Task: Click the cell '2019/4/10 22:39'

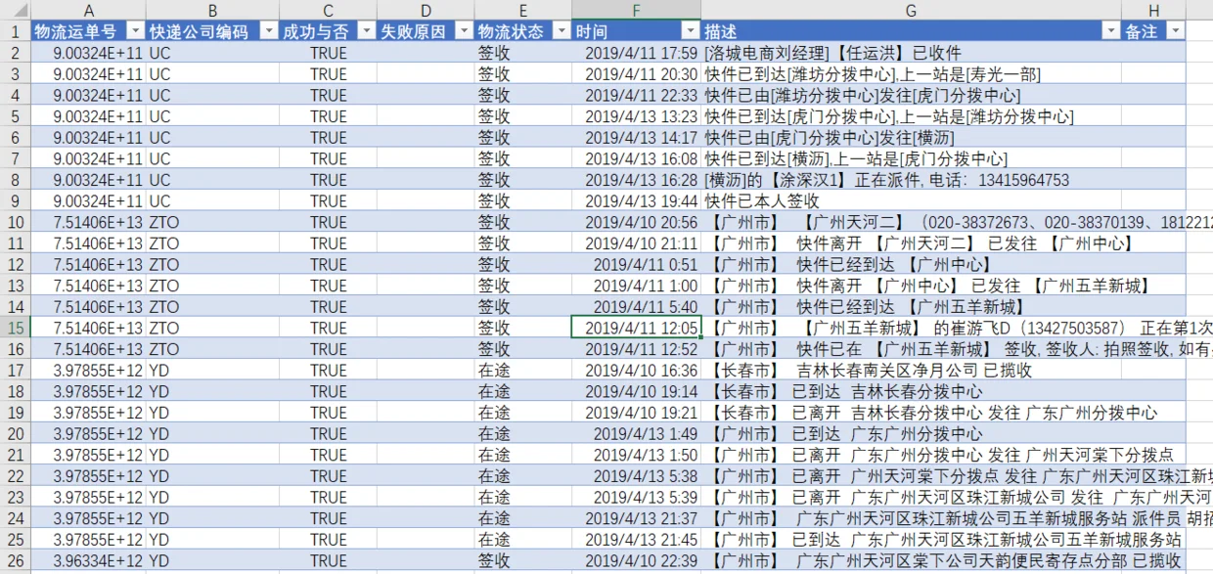Action: (x=637, y=560)
